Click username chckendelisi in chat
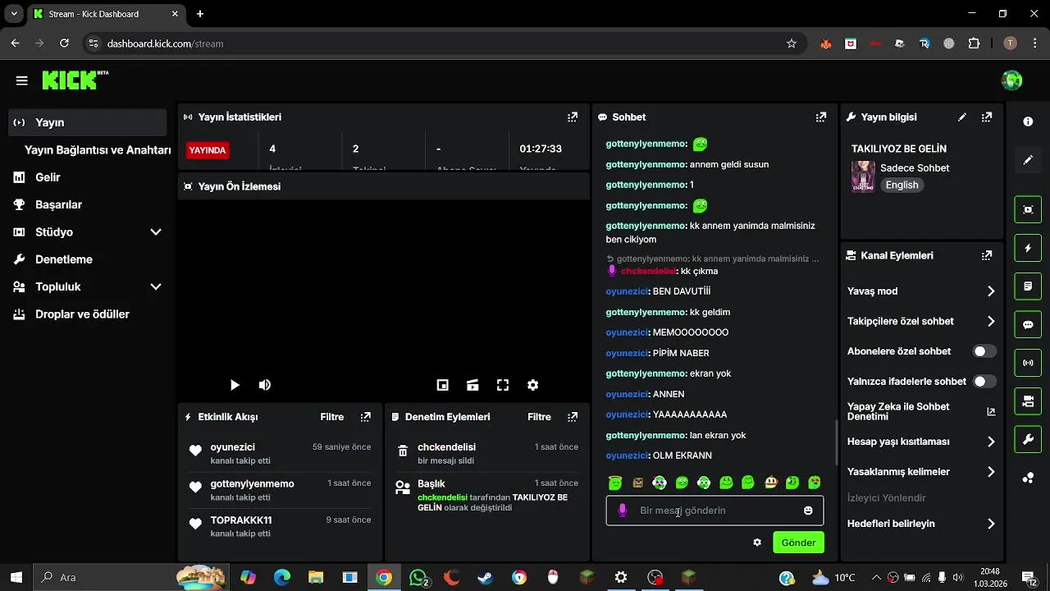This screenshot has height=591, width=1050. tap(649, 271)
